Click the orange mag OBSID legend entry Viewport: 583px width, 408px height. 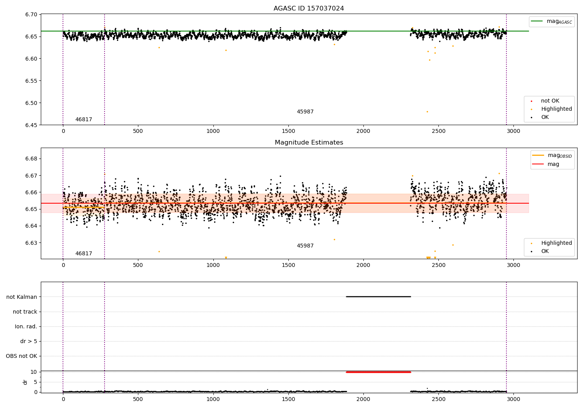(538, 155)
